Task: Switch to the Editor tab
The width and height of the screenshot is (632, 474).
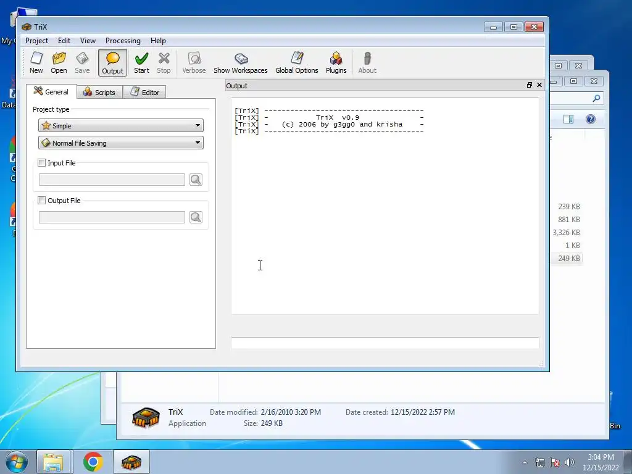Action: [x=144, y=93]
